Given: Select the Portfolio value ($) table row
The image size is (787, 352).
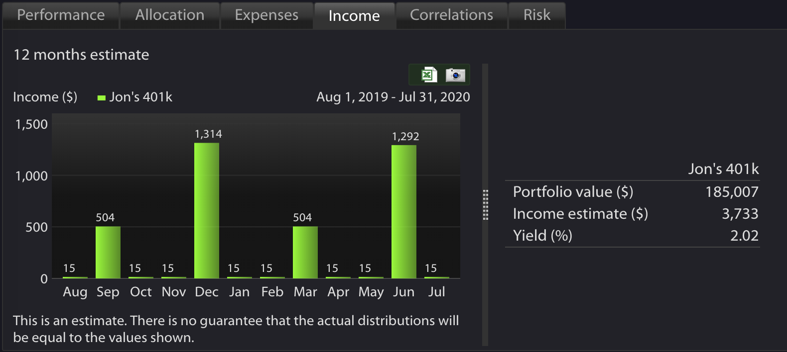Looking at the screenshot, I should [x=633, y=192].
